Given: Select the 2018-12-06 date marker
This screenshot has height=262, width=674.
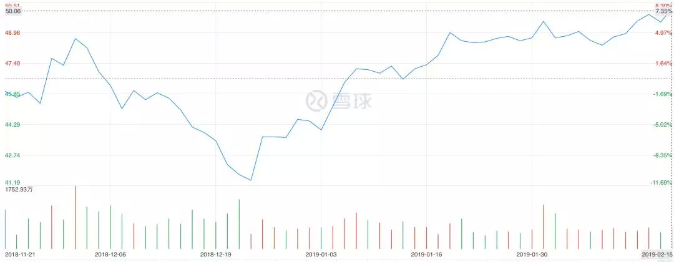Looking at the screenshot, I should coord(110,255).
